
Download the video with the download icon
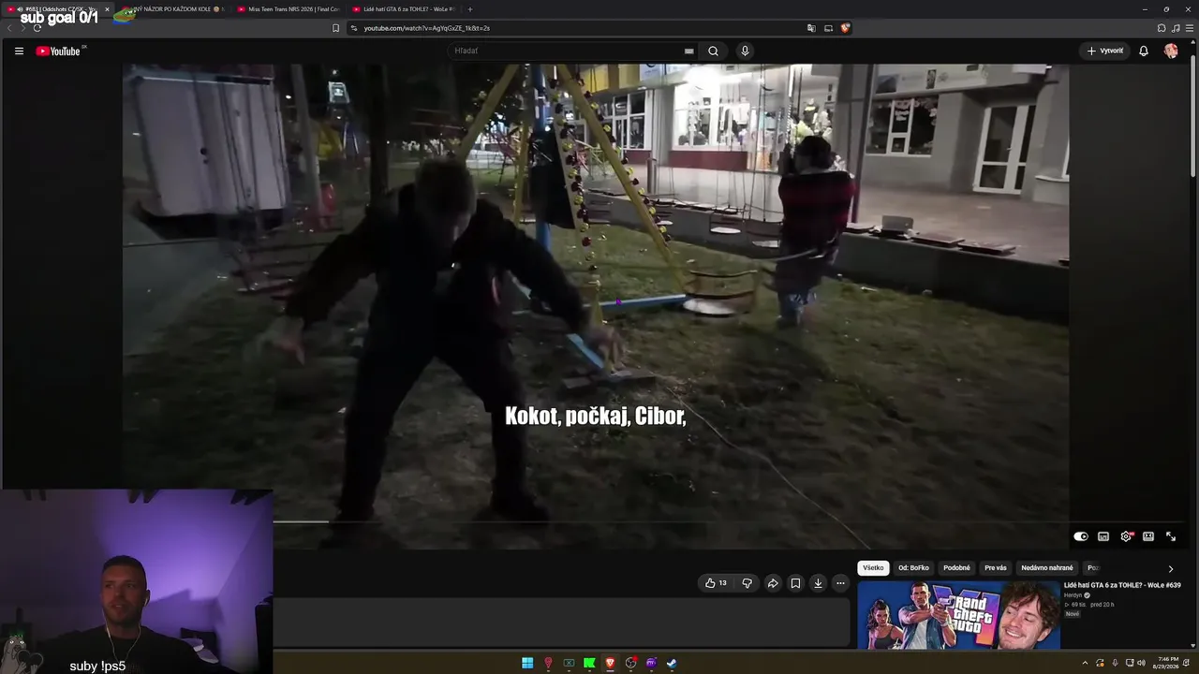click(818, 583)
